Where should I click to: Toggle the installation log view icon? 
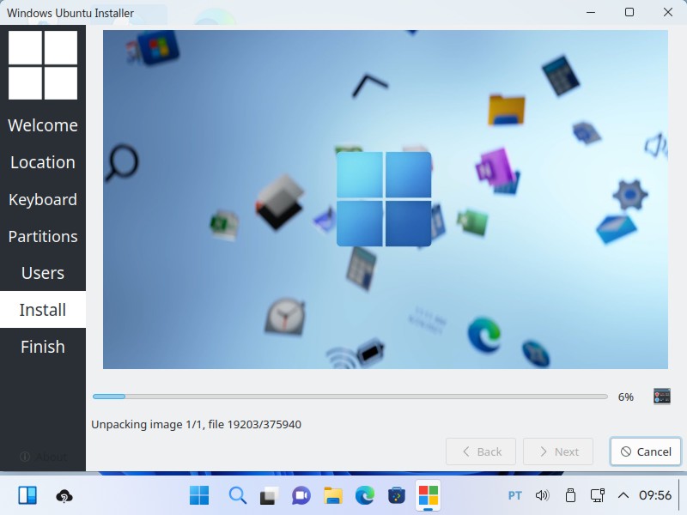click(x=661, y=397)
